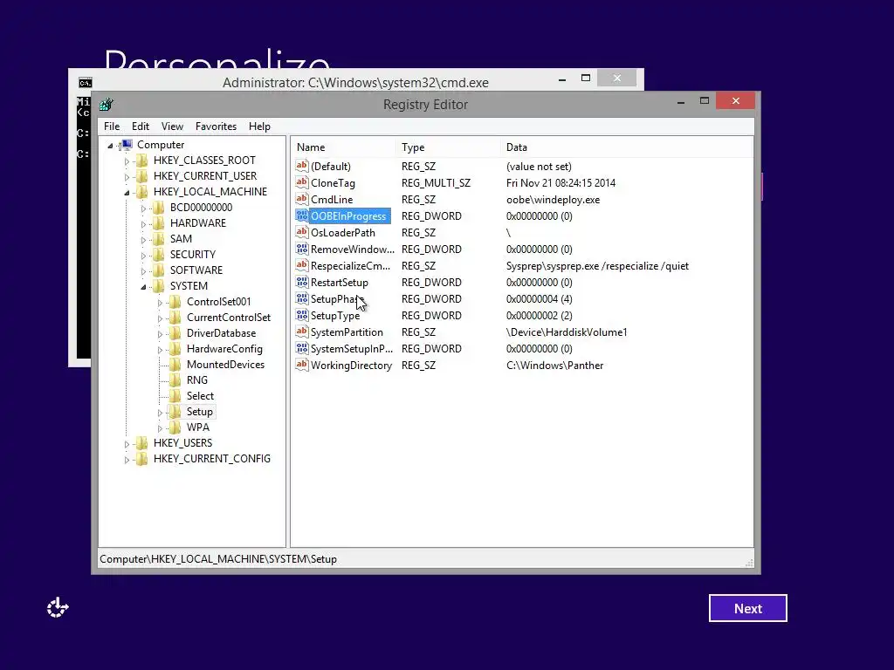The image size is (894, 670).
Task: Click the DWORD icon beside RemoveWindow...
Action: coord(301,249)
